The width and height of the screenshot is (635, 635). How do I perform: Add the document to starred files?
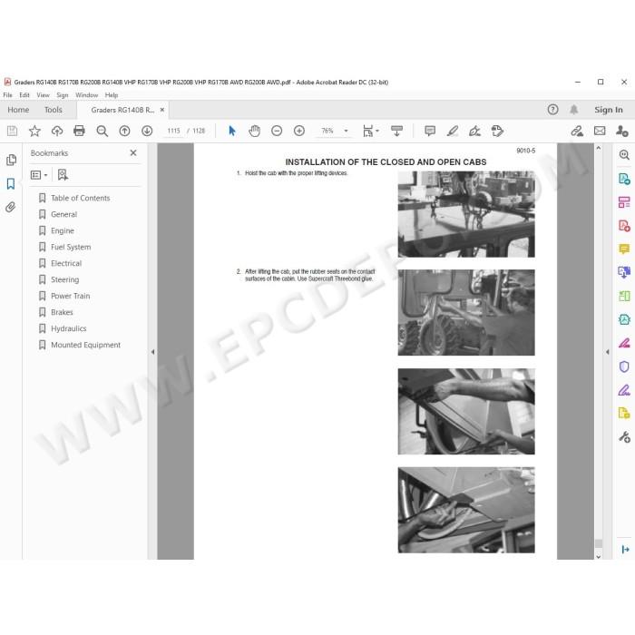click(34, 131)
